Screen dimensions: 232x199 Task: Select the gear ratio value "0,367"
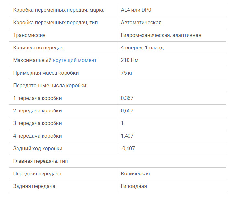pos(127,98)
